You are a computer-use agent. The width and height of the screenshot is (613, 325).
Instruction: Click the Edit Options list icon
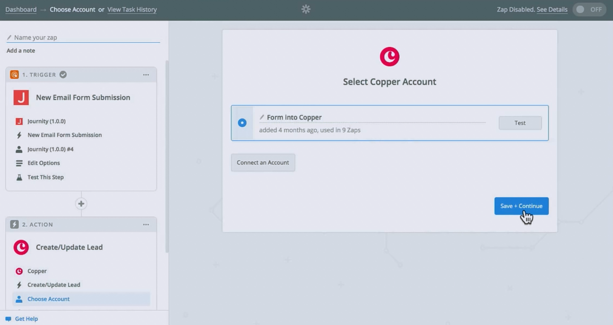tap(19, 163)
